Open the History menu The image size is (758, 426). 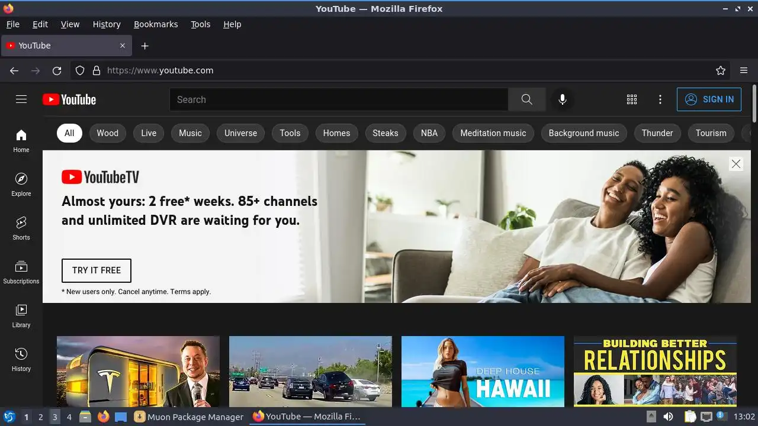pyautogui.click(x=107, y=24)
